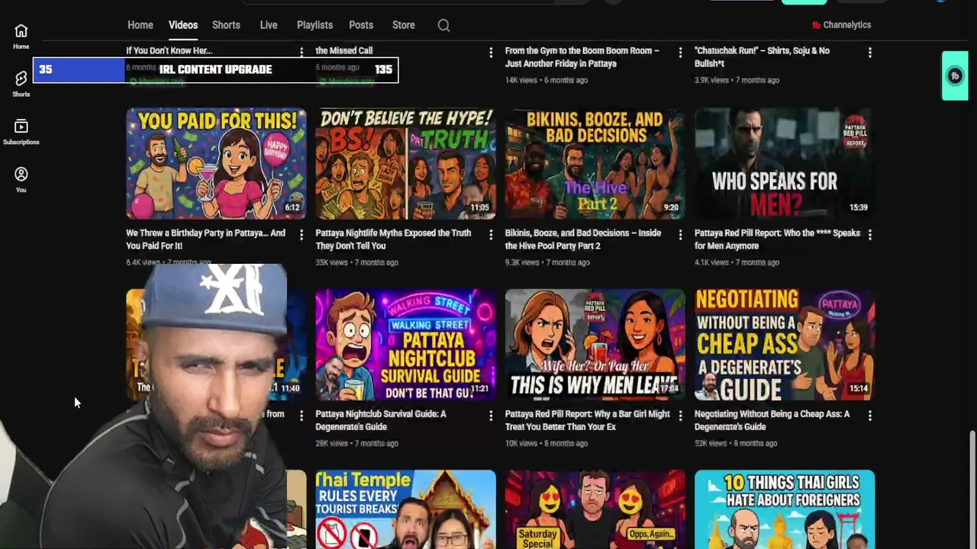Viewport: 977px width, 549px height.
Task: Play the Pattaya Nightclub Survival Guide thumbnail
Action: [x=405, y=344]
